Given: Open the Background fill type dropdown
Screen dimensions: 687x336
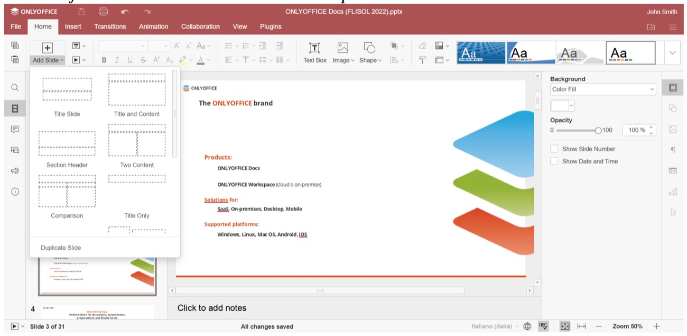Looking at the screenshot, I should click(x=602, y=90).
